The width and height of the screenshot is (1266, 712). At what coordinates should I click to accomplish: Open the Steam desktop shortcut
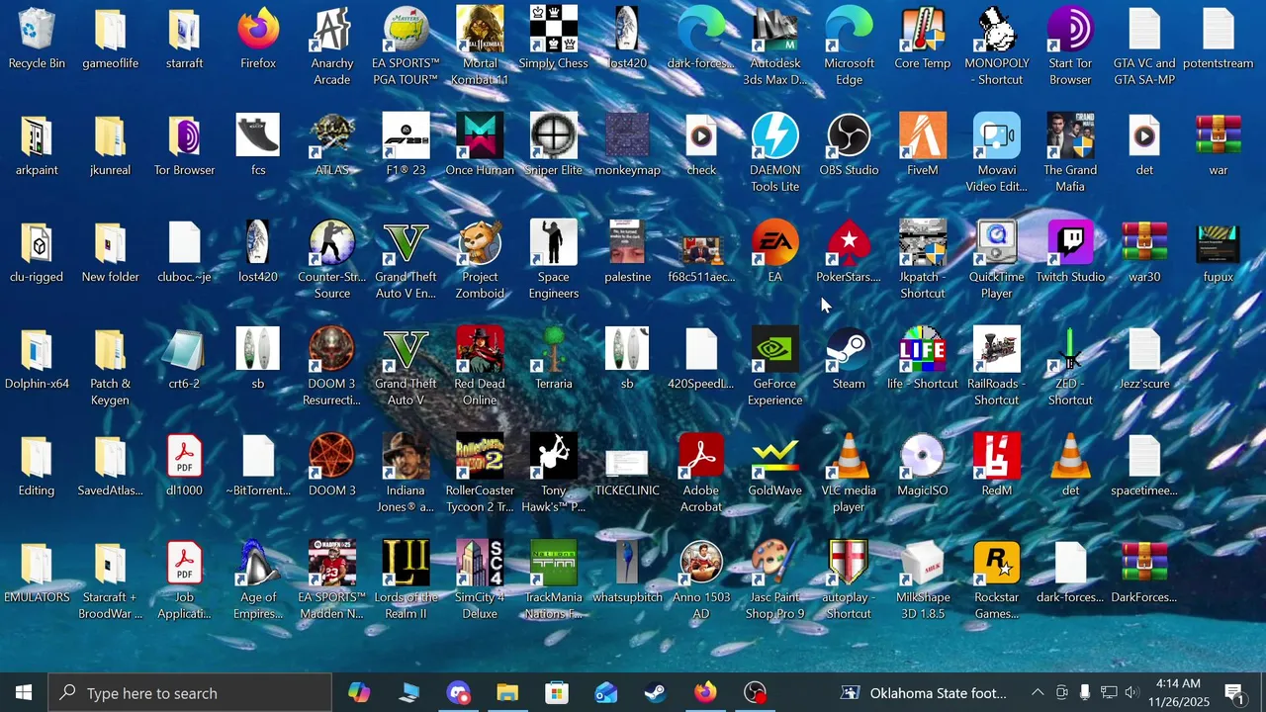click(x=849, y=360)
